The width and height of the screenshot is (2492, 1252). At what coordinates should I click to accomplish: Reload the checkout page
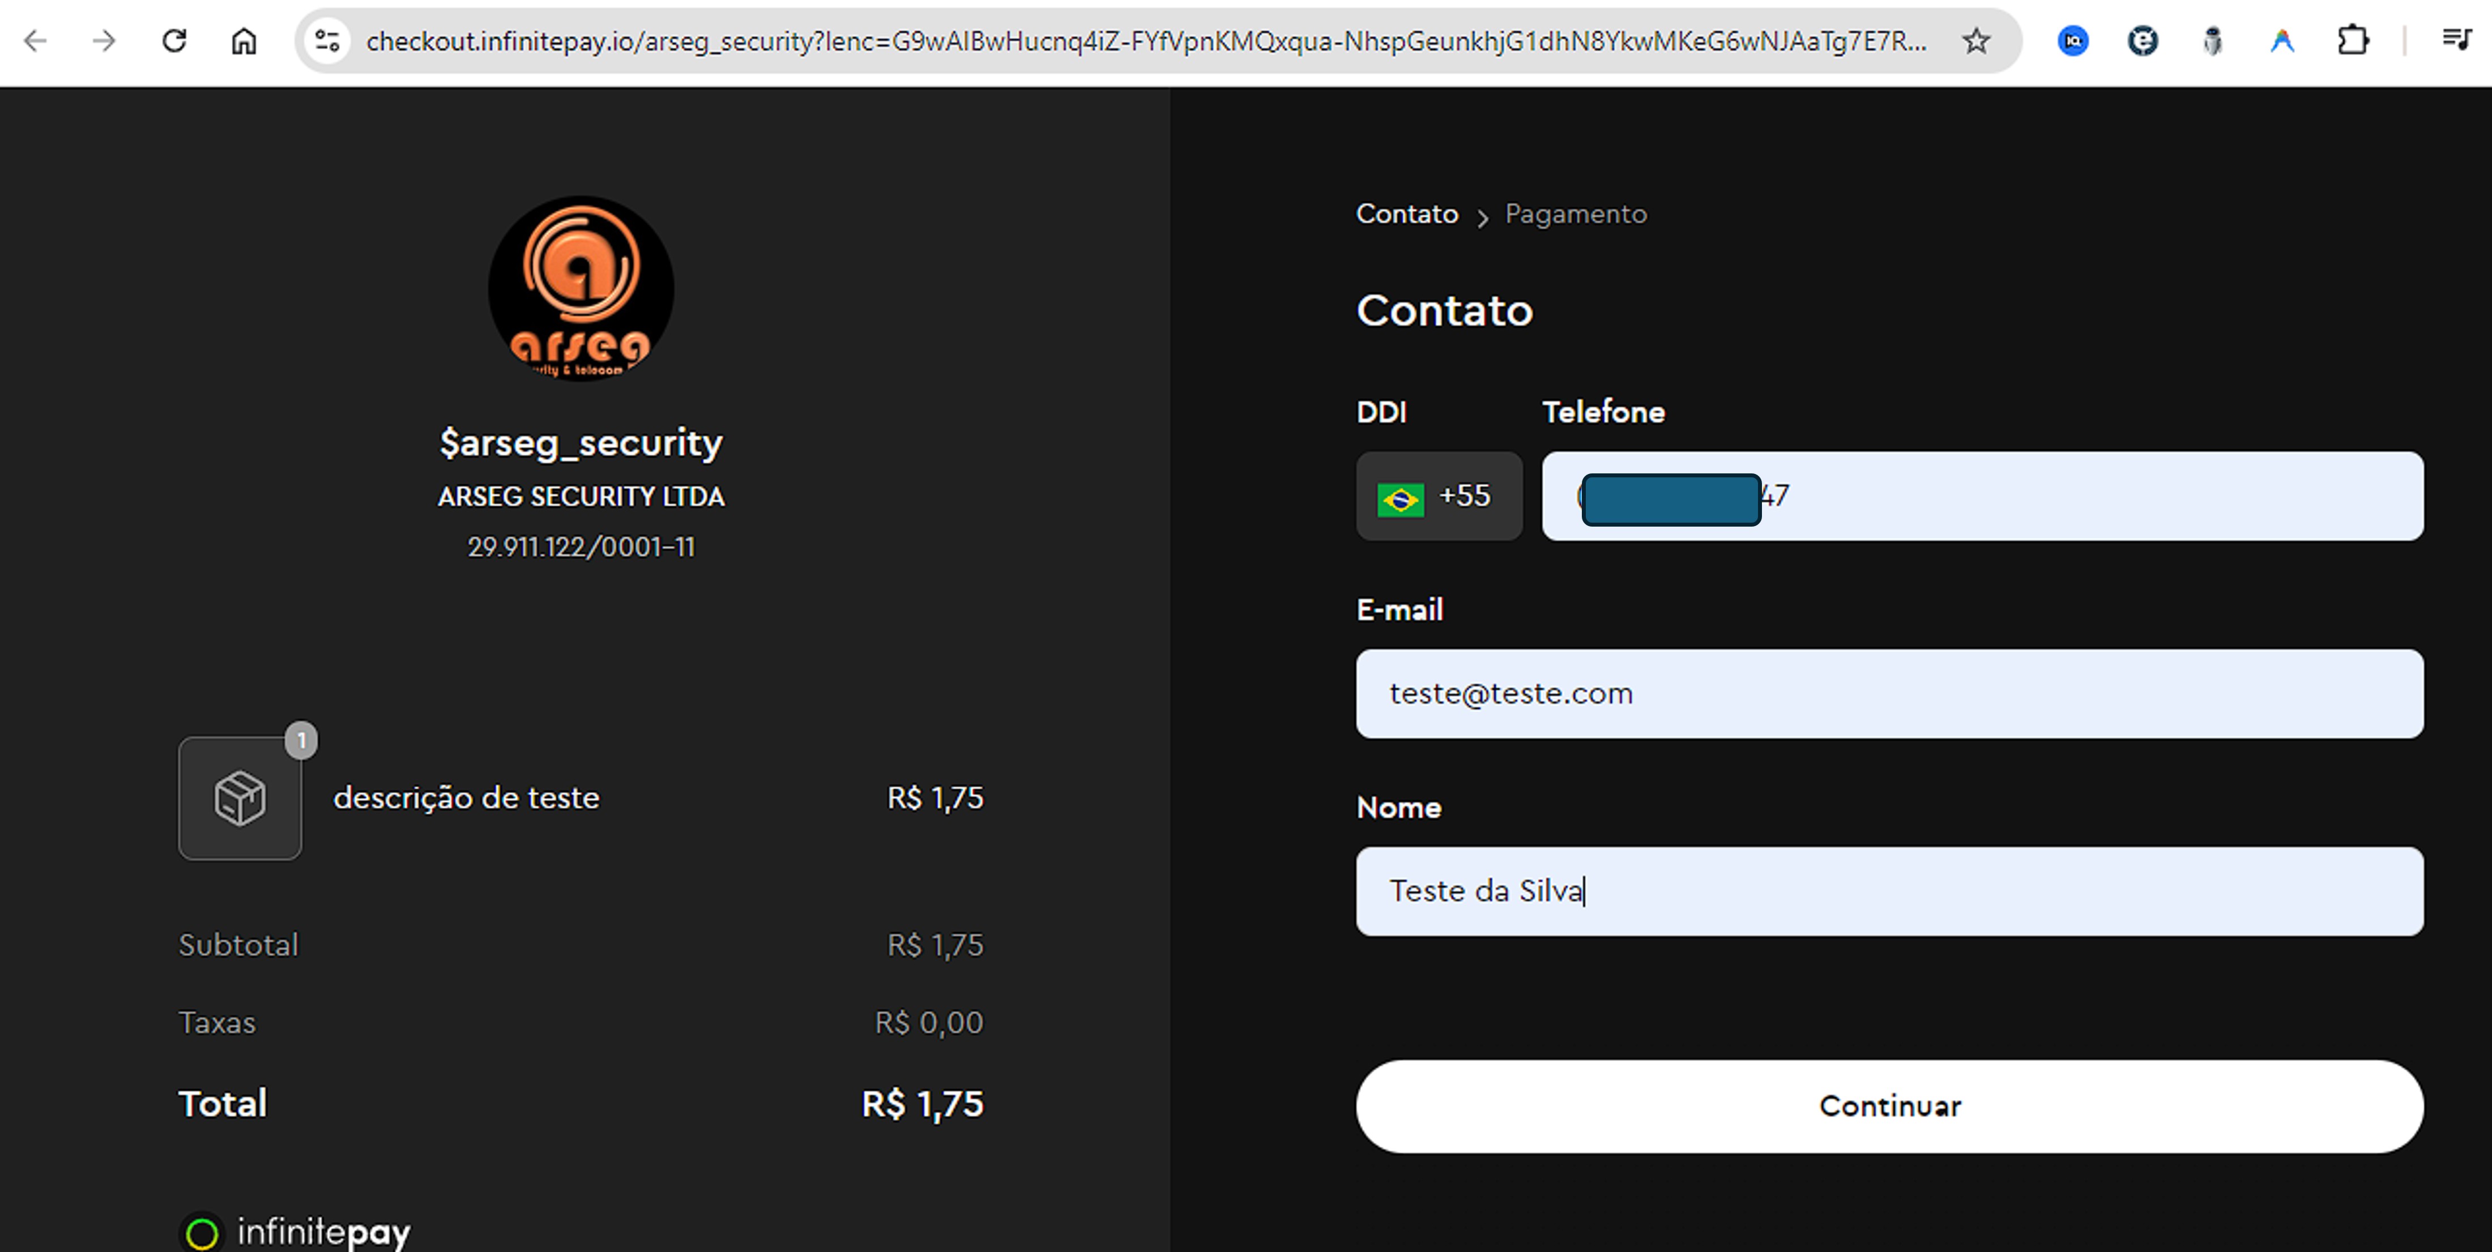coord(174,41)
